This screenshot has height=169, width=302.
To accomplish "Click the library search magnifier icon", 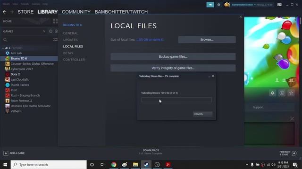I will [5, 39].
